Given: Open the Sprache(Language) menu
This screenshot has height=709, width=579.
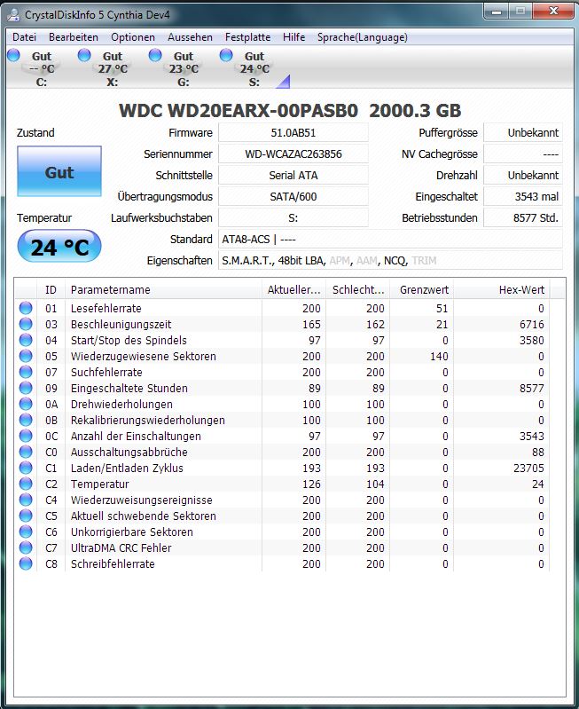Looking at the screenshot, I should click(x=362, y=37).
